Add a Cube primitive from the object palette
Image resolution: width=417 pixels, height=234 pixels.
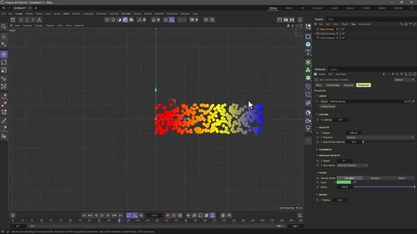click(x=308, y=44)
